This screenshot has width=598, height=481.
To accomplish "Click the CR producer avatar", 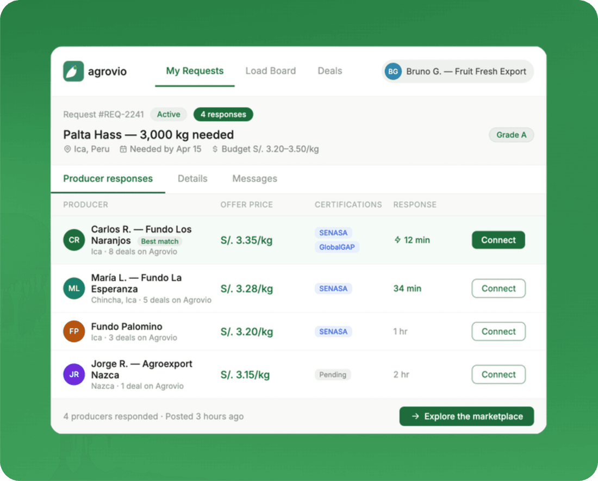I will [74, 240].
